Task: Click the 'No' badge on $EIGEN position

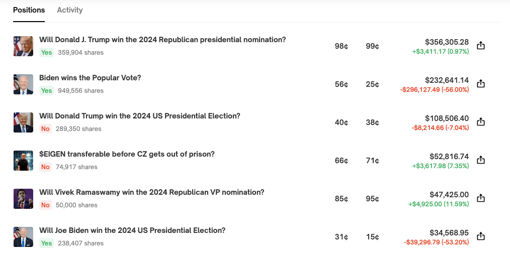Action: (x=46, y=167)
